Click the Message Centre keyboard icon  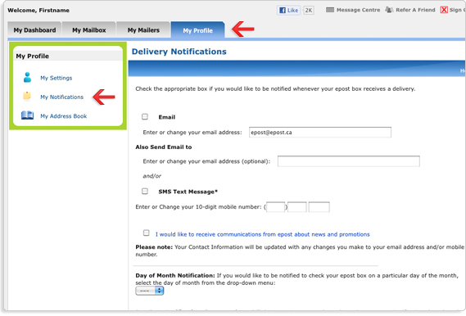[330, 10]
